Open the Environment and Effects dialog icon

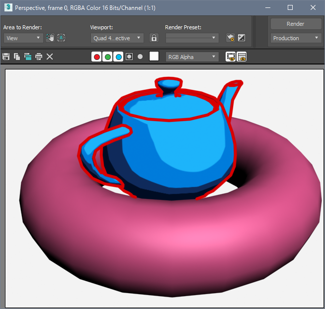tap(242, 38)
